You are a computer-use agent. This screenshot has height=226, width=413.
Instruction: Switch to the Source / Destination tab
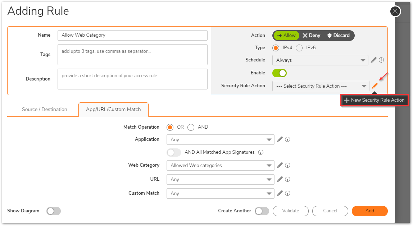45,110
